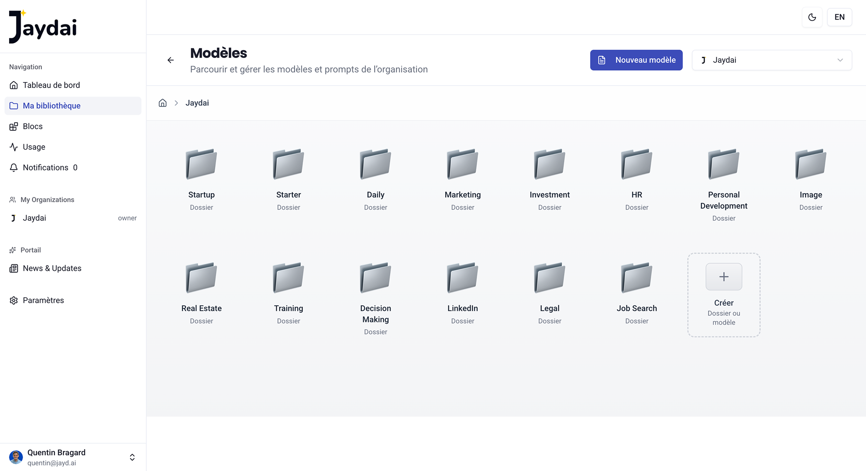
Task: Check Notifications via the bell icon
Action: tap(14, 167)
